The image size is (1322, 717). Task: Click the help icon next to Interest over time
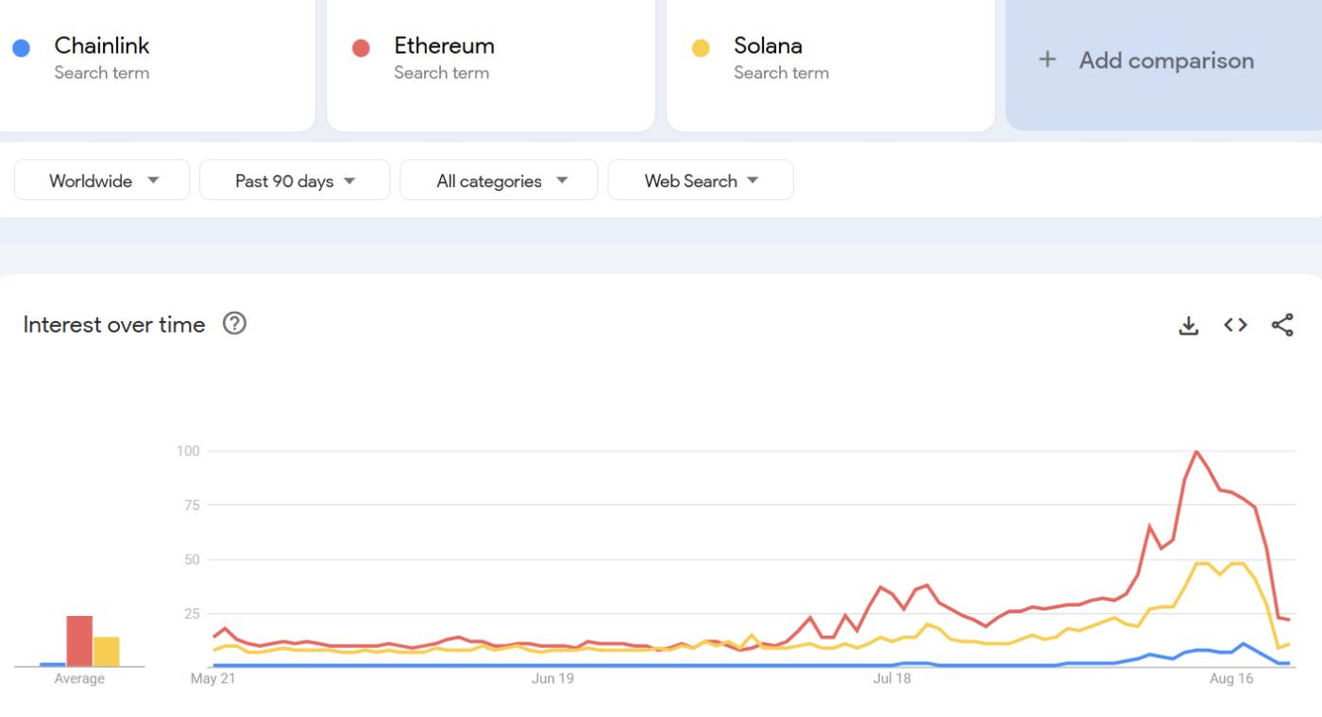point(234,323)
